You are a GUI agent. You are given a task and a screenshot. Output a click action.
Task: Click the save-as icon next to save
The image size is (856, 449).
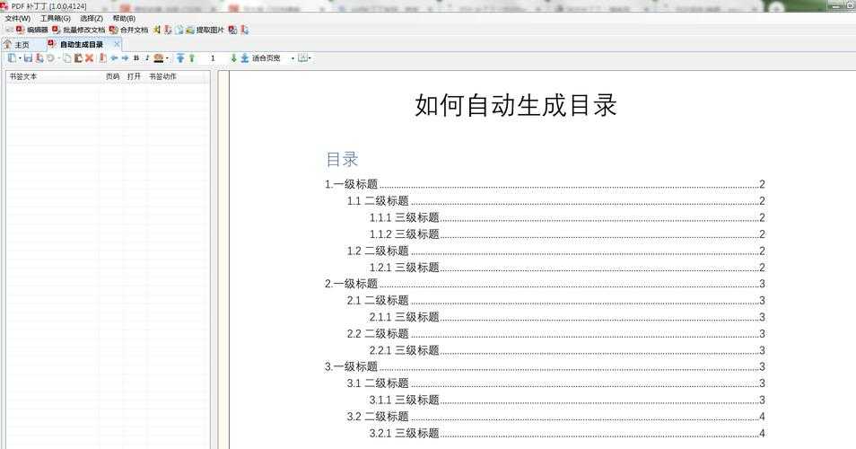tap(39, 57)
